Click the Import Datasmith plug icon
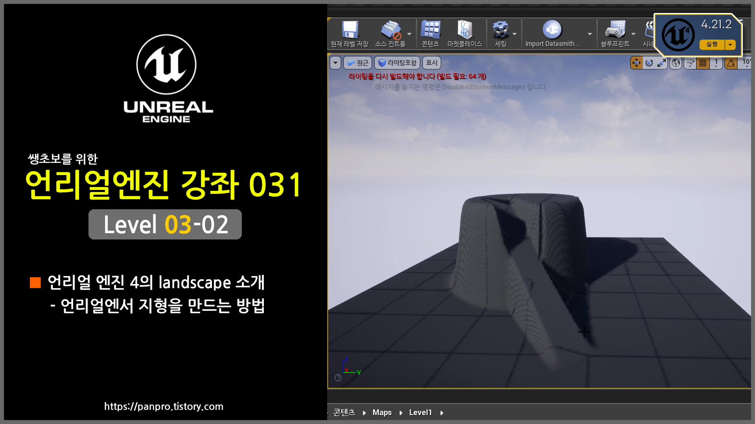The width and height of the screenshot is (755, 424). coord(552,30)
